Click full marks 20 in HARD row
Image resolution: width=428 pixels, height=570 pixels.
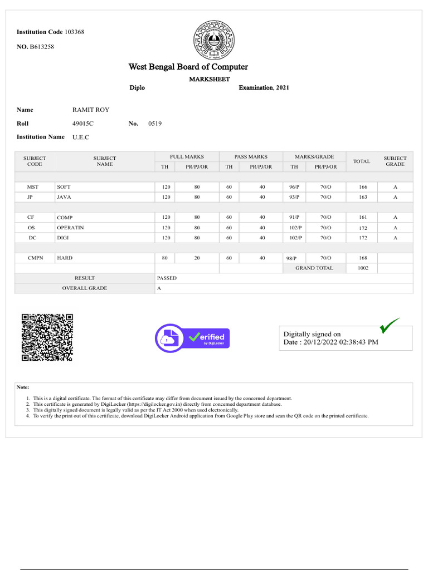click(x=197, y=258)
